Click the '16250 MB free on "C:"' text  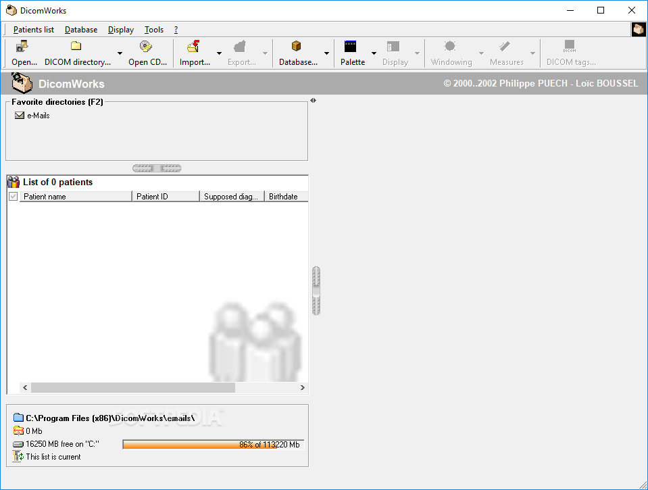[62, 443]
